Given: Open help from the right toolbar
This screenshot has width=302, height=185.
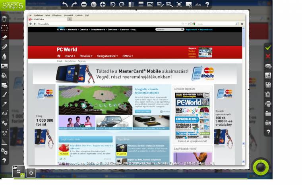Looking at the screenshot, I should tap(268, 132).
